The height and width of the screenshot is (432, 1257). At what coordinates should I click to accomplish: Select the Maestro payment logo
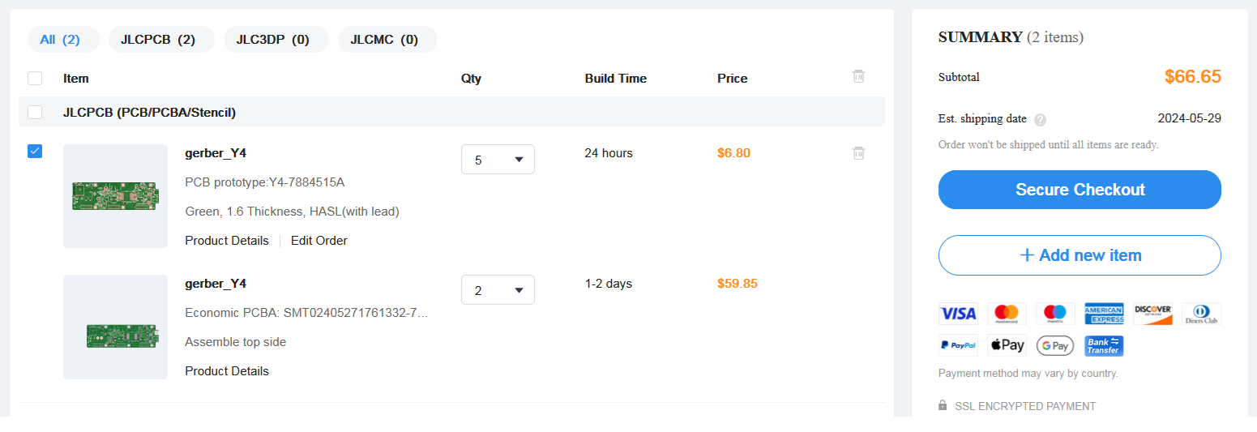(x=1055, y=314)
